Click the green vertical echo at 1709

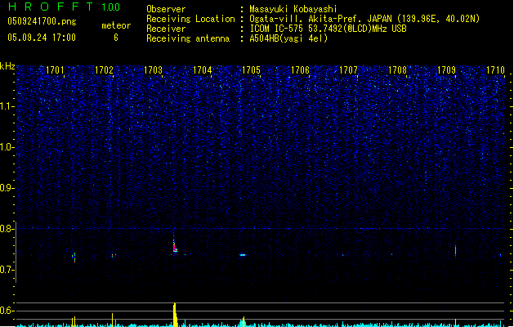click(455, 251)
